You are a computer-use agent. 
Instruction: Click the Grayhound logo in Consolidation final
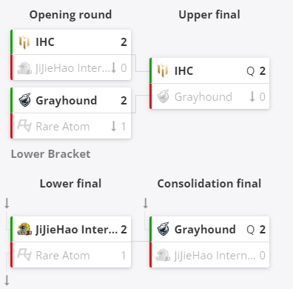pos(163,229)
